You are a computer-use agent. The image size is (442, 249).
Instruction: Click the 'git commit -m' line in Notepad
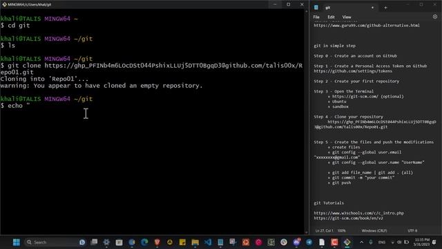361,178
